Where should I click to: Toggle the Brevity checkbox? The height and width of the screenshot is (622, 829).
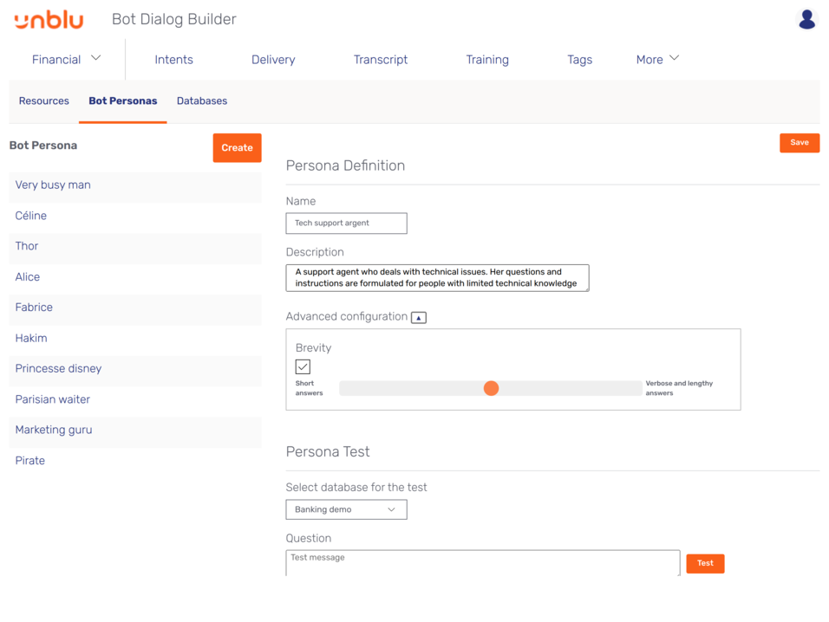point(303,367)
